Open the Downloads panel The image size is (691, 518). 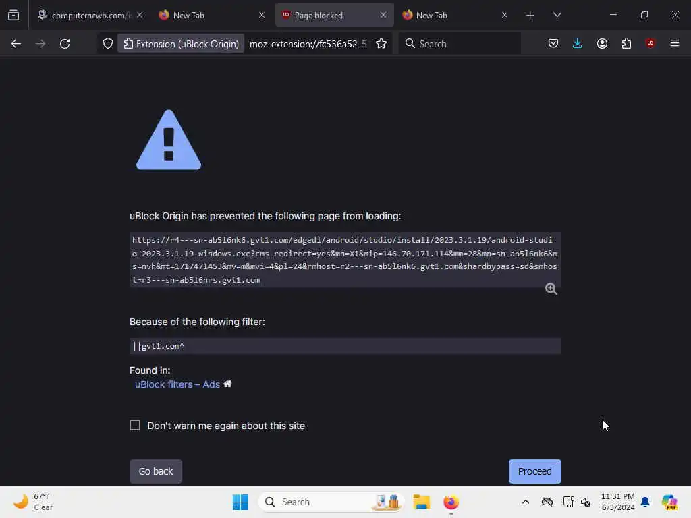point(578,43)
